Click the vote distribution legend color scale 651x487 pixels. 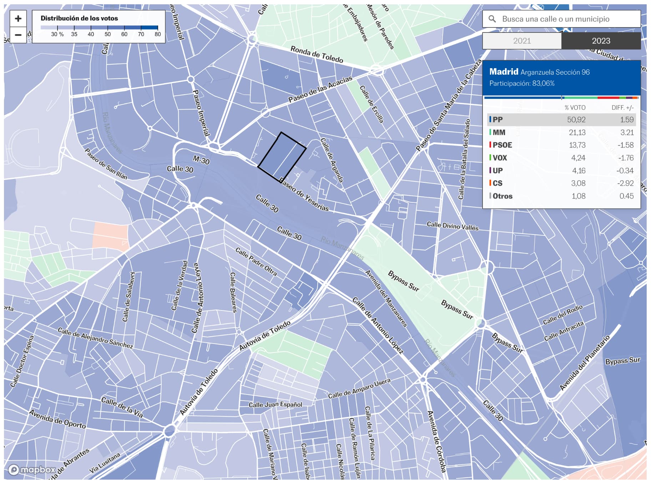[99, 27]
